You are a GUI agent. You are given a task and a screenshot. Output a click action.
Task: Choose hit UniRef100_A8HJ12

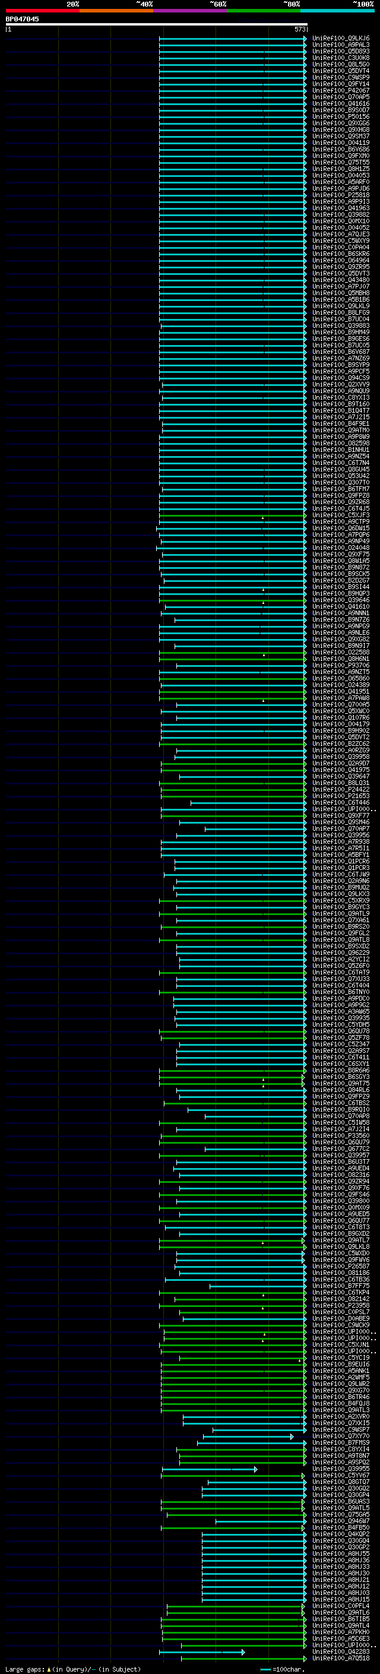click(x=341, y=1586)
